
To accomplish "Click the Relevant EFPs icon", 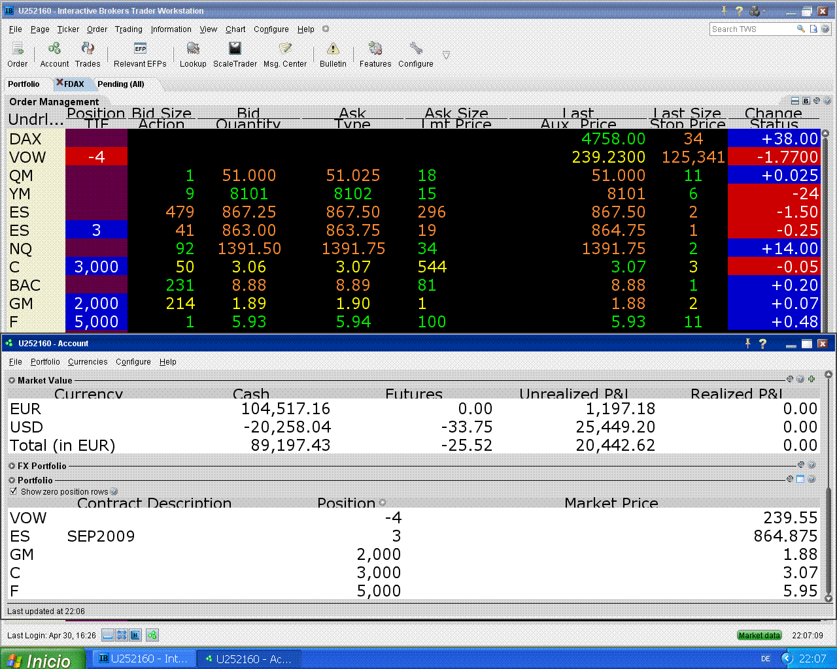I will 140,50.
